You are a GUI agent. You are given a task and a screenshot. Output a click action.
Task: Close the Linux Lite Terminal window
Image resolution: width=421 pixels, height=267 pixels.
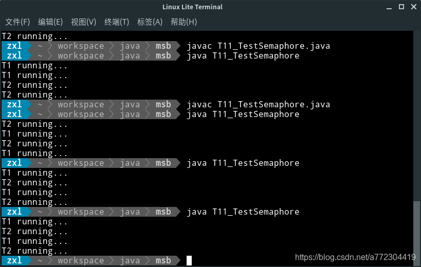(x=414, y=7)
